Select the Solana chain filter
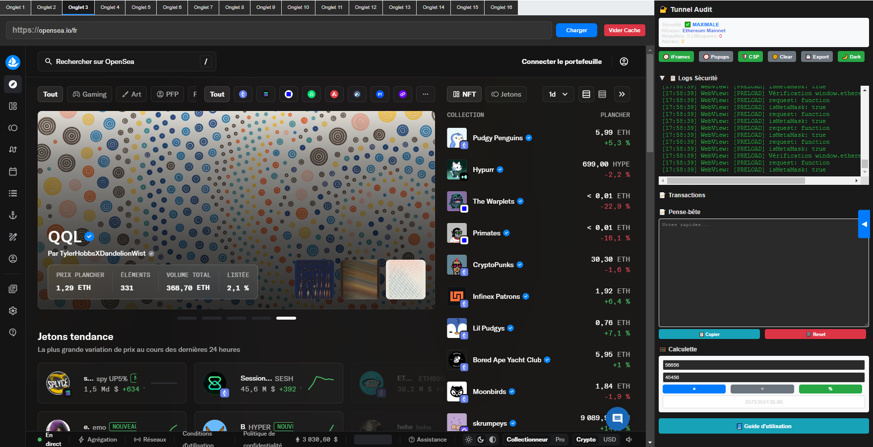873x447 pixels. point(266,94)
